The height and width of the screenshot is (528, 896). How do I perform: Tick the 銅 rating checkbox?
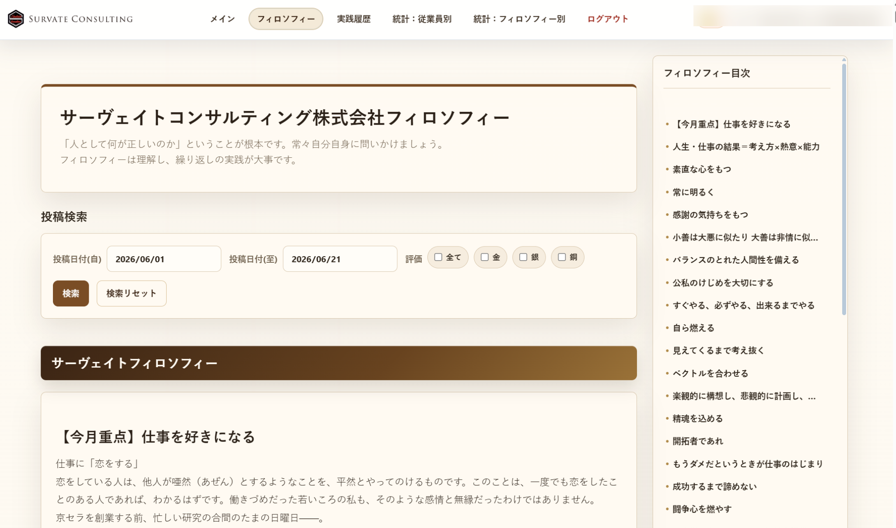[x=562, y=257]
